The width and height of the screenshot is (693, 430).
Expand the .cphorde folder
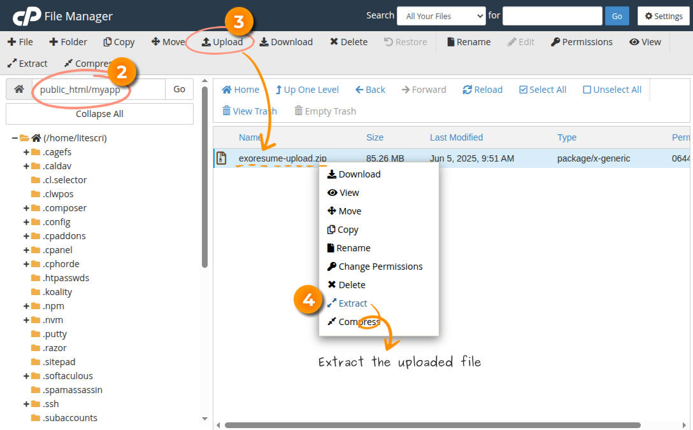click(x=26, y=265)
